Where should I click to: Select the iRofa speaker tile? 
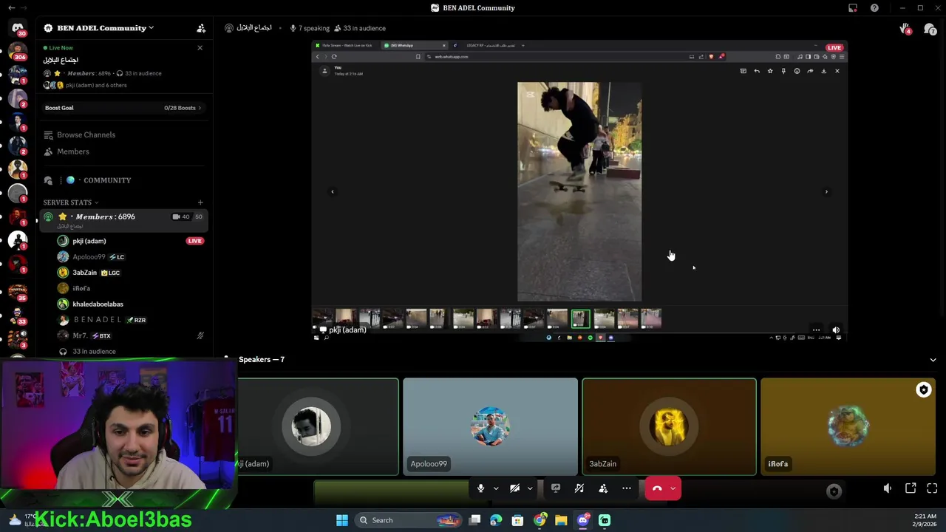[848, 426]
